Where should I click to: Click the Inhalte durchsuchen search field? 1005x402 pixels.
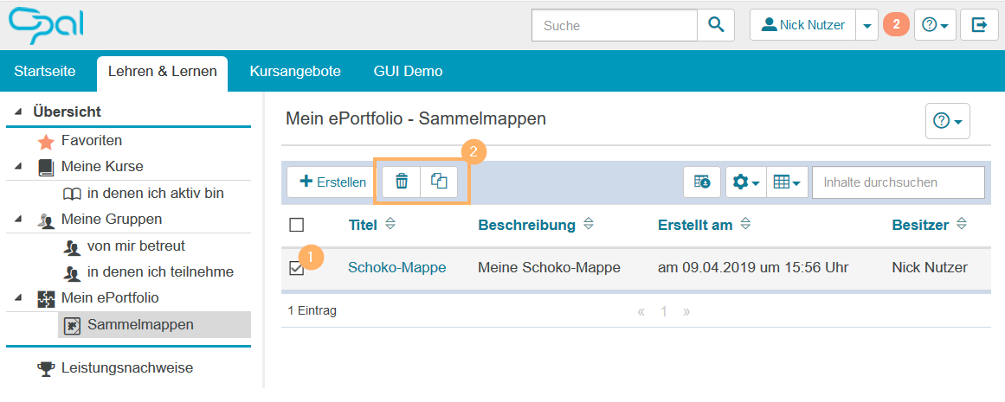[x=898, y=182]
